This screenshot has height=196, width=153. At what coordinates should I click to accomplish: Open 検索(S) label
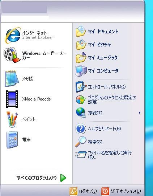tap(95, 142)
